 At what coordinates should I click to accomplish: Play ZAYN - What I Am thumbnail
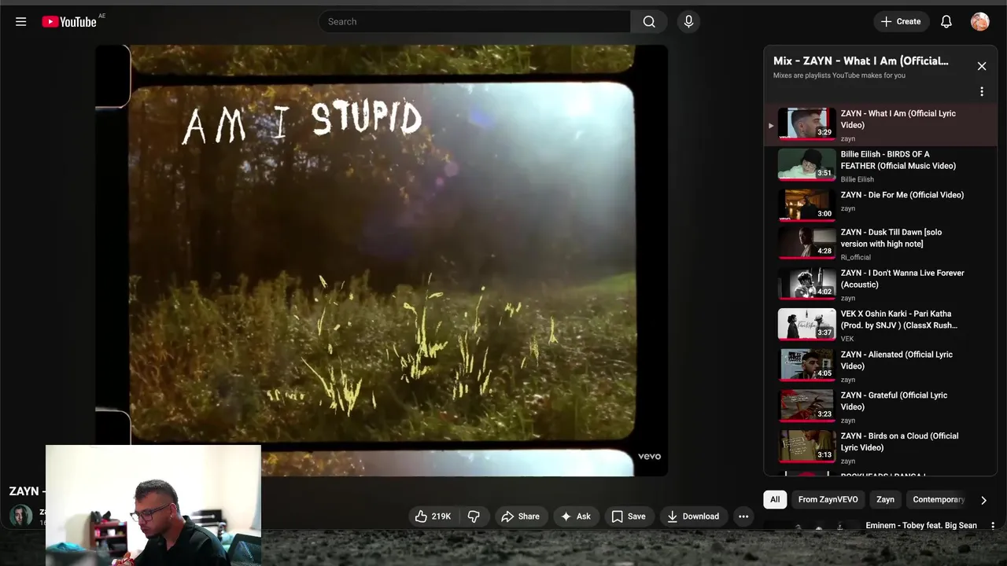coord(806,124)
